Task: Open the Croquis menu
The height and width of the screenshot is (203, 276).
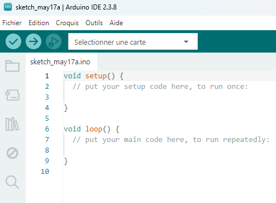Action: point(67,23)
